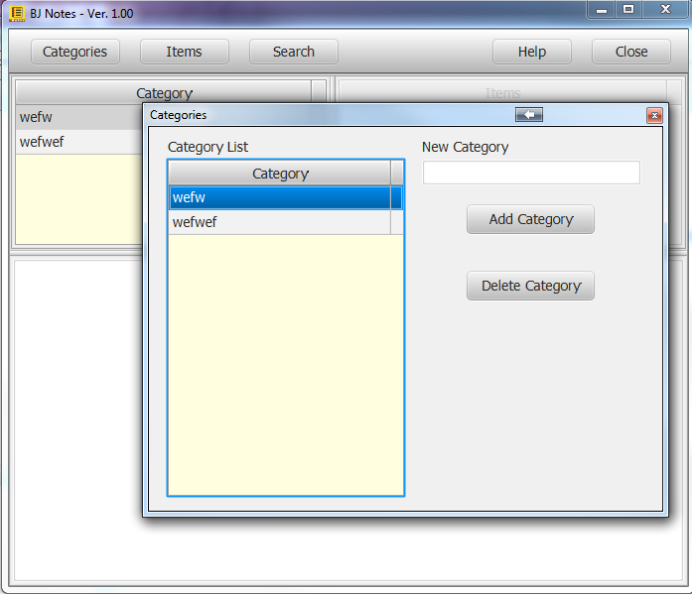
Task: Close the Categories dialog with red X
Action: pyautogui.click(x=654, y=115)
